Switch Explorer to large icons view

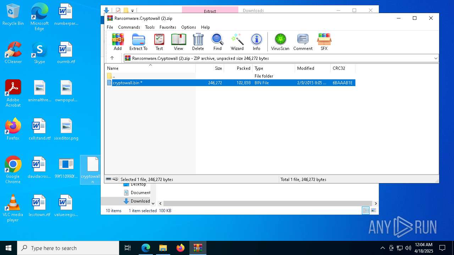pos(373,210)
